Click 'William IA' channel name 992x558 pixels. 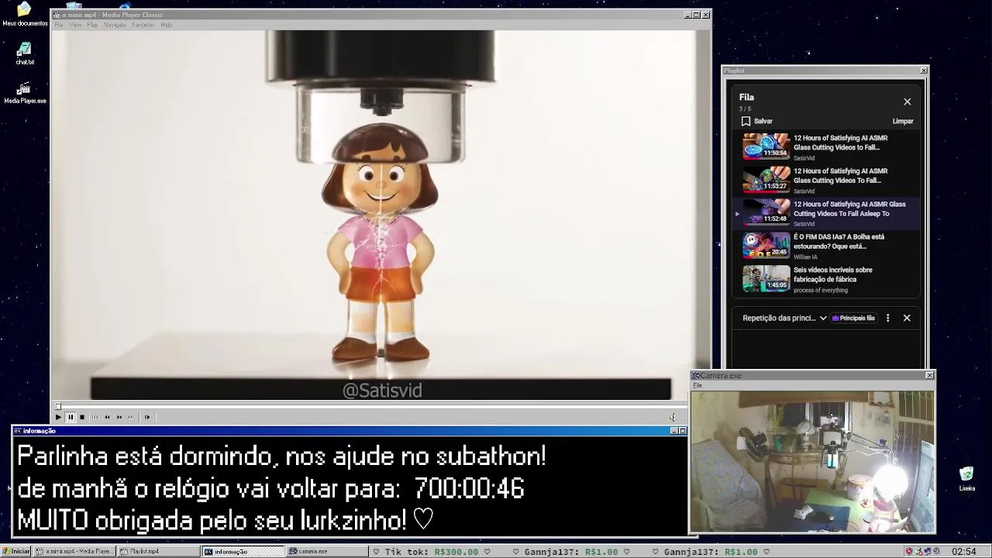(x=805, y=257)
